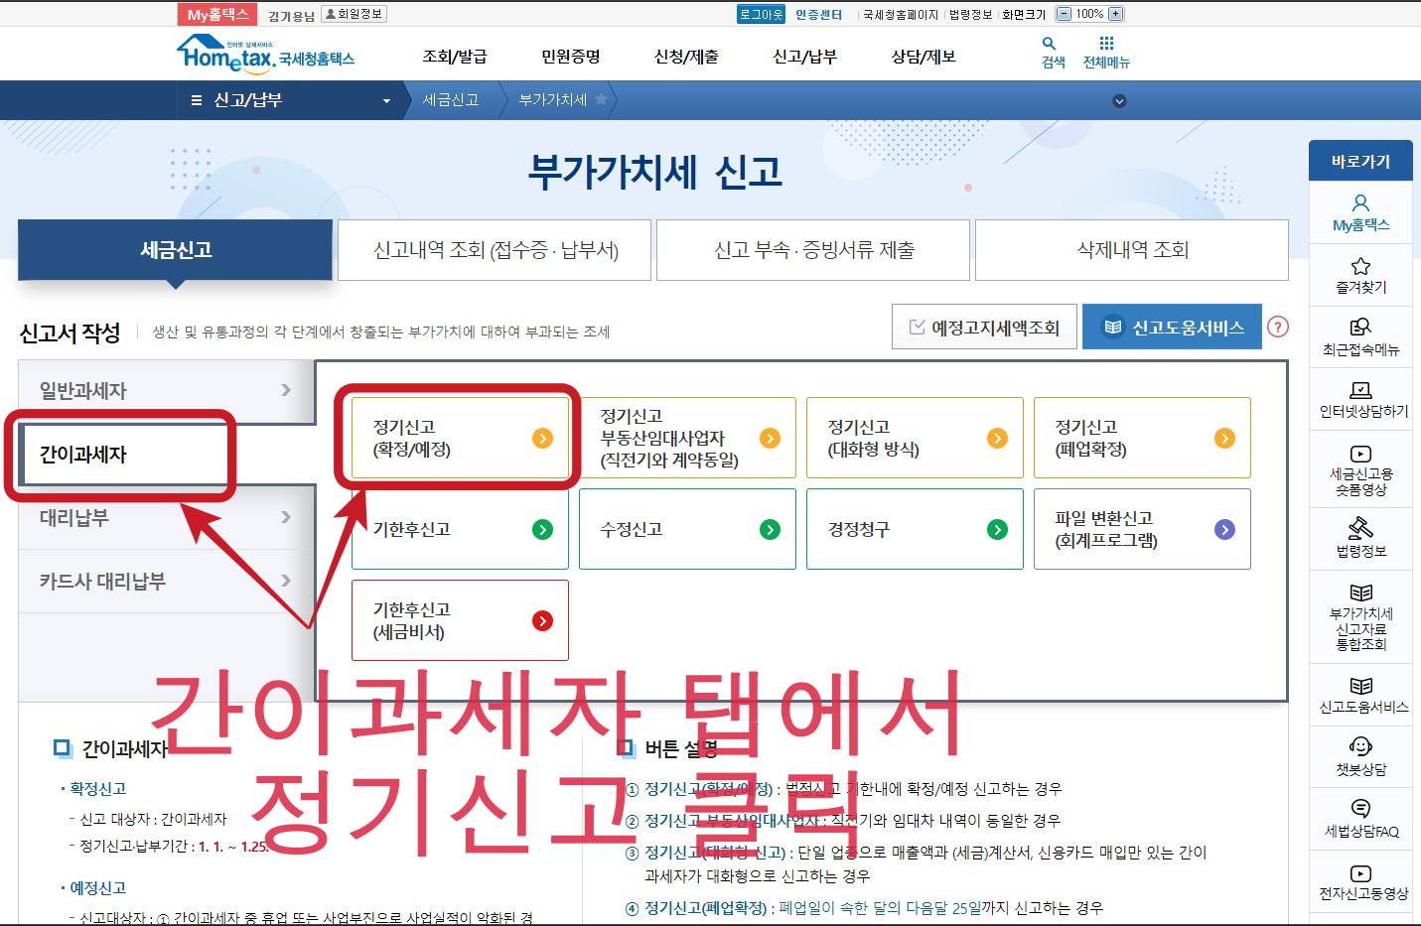
Task: Open 챗봇상담 in the right sidebar
Action: [1360, 756]
